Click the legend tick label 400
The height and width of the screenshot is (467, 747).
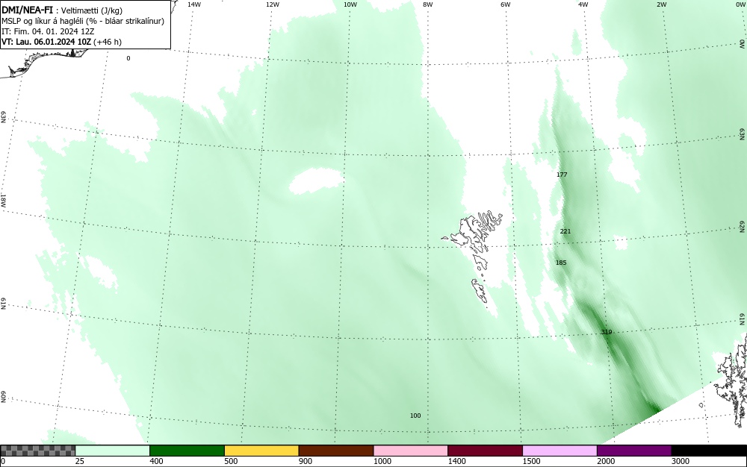pos(156,461)
